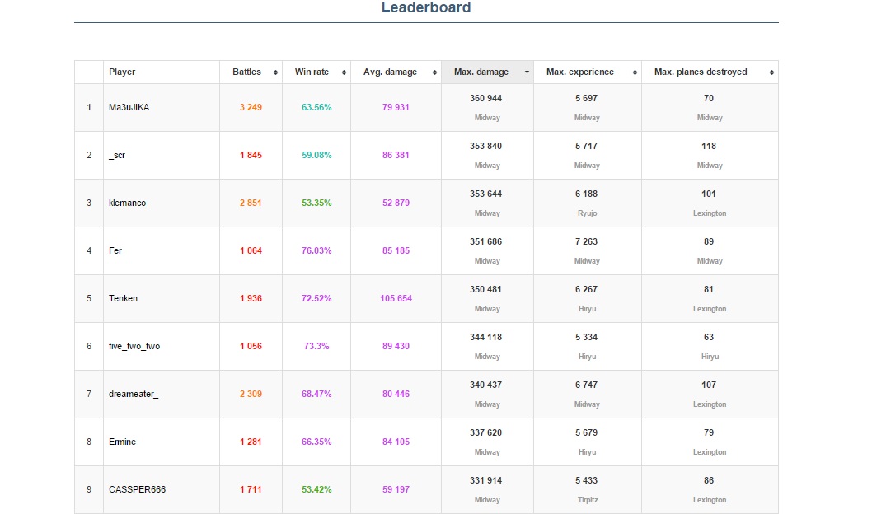Open player Ermine profile
Viewport: 872px width, 514px height.
pos(122,442)
